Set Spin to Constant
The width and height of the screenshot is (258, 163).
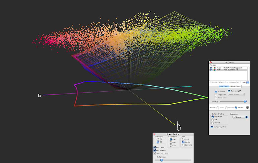tap(183, 145)
